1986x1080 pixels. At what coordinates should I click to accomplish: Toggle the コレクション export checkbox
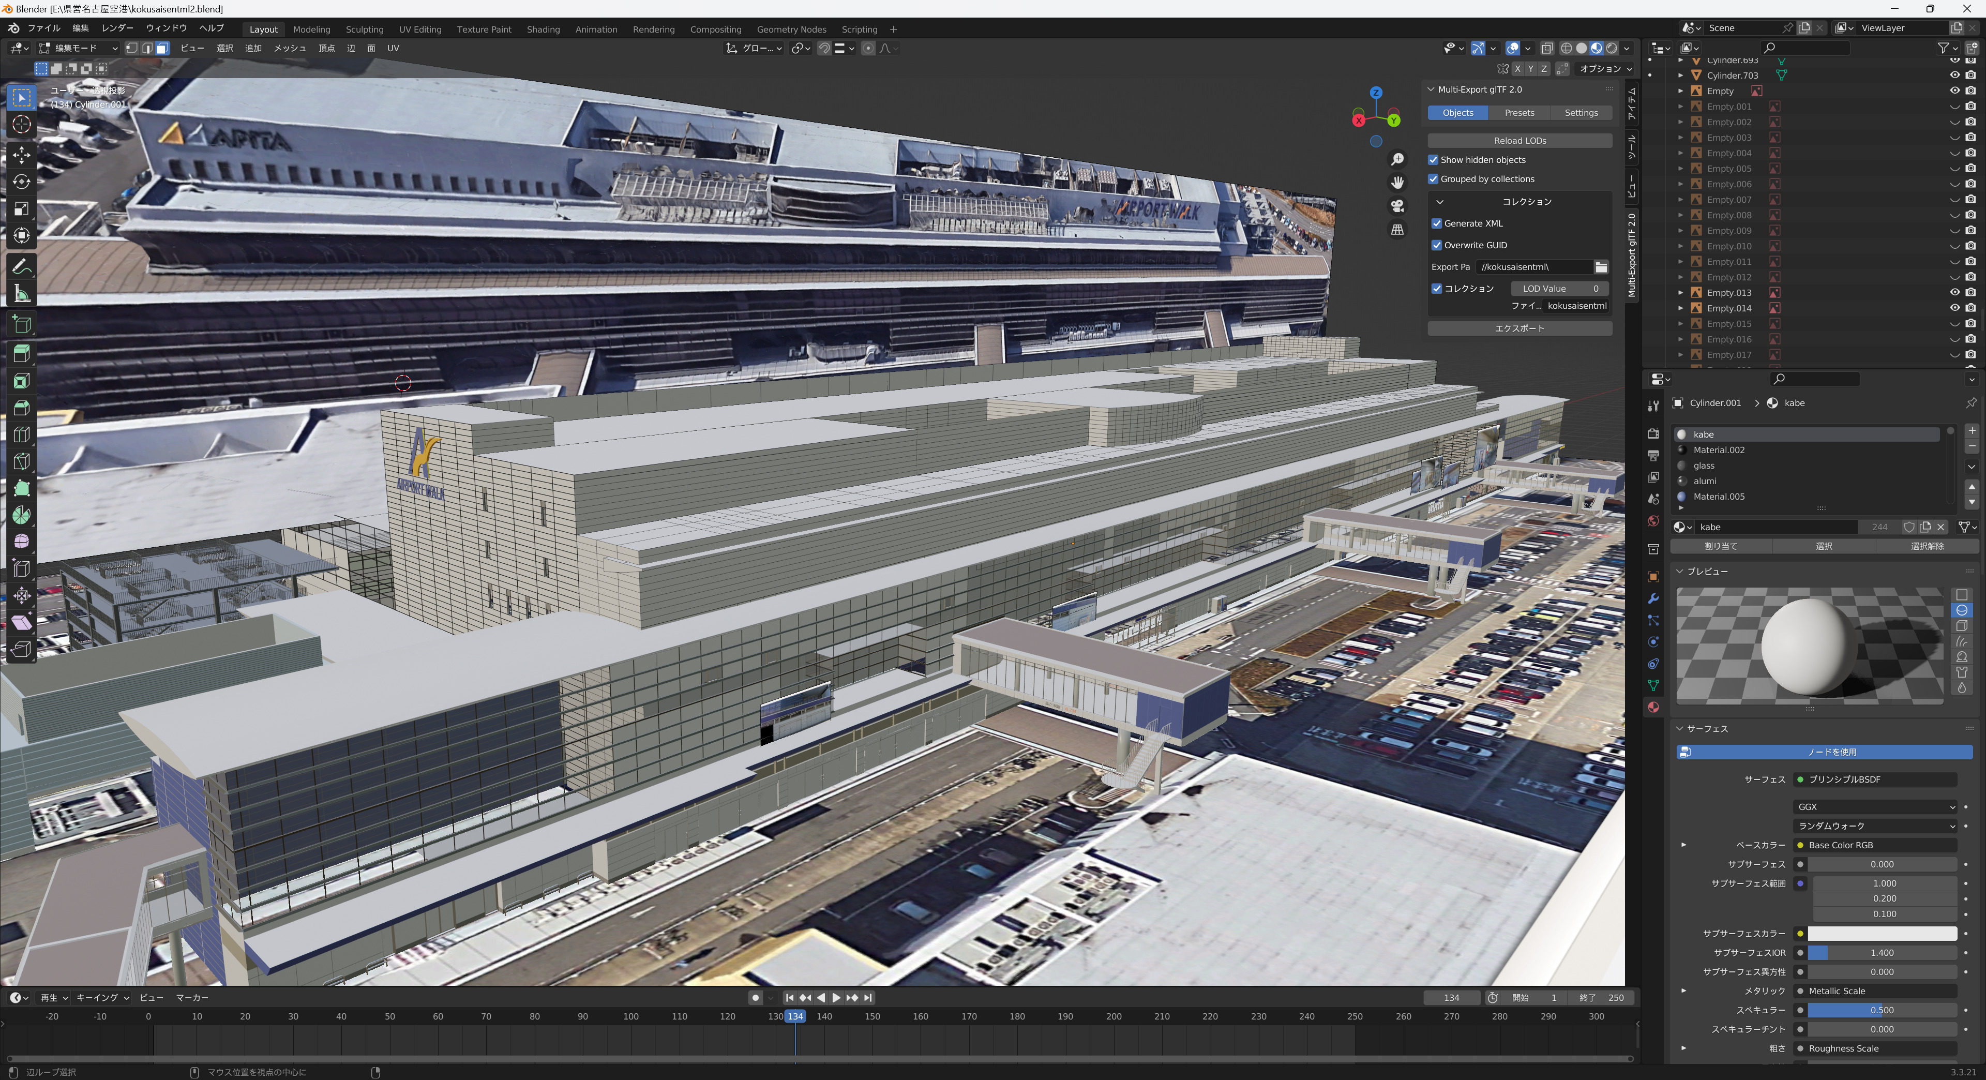(x=1437, y=288)
